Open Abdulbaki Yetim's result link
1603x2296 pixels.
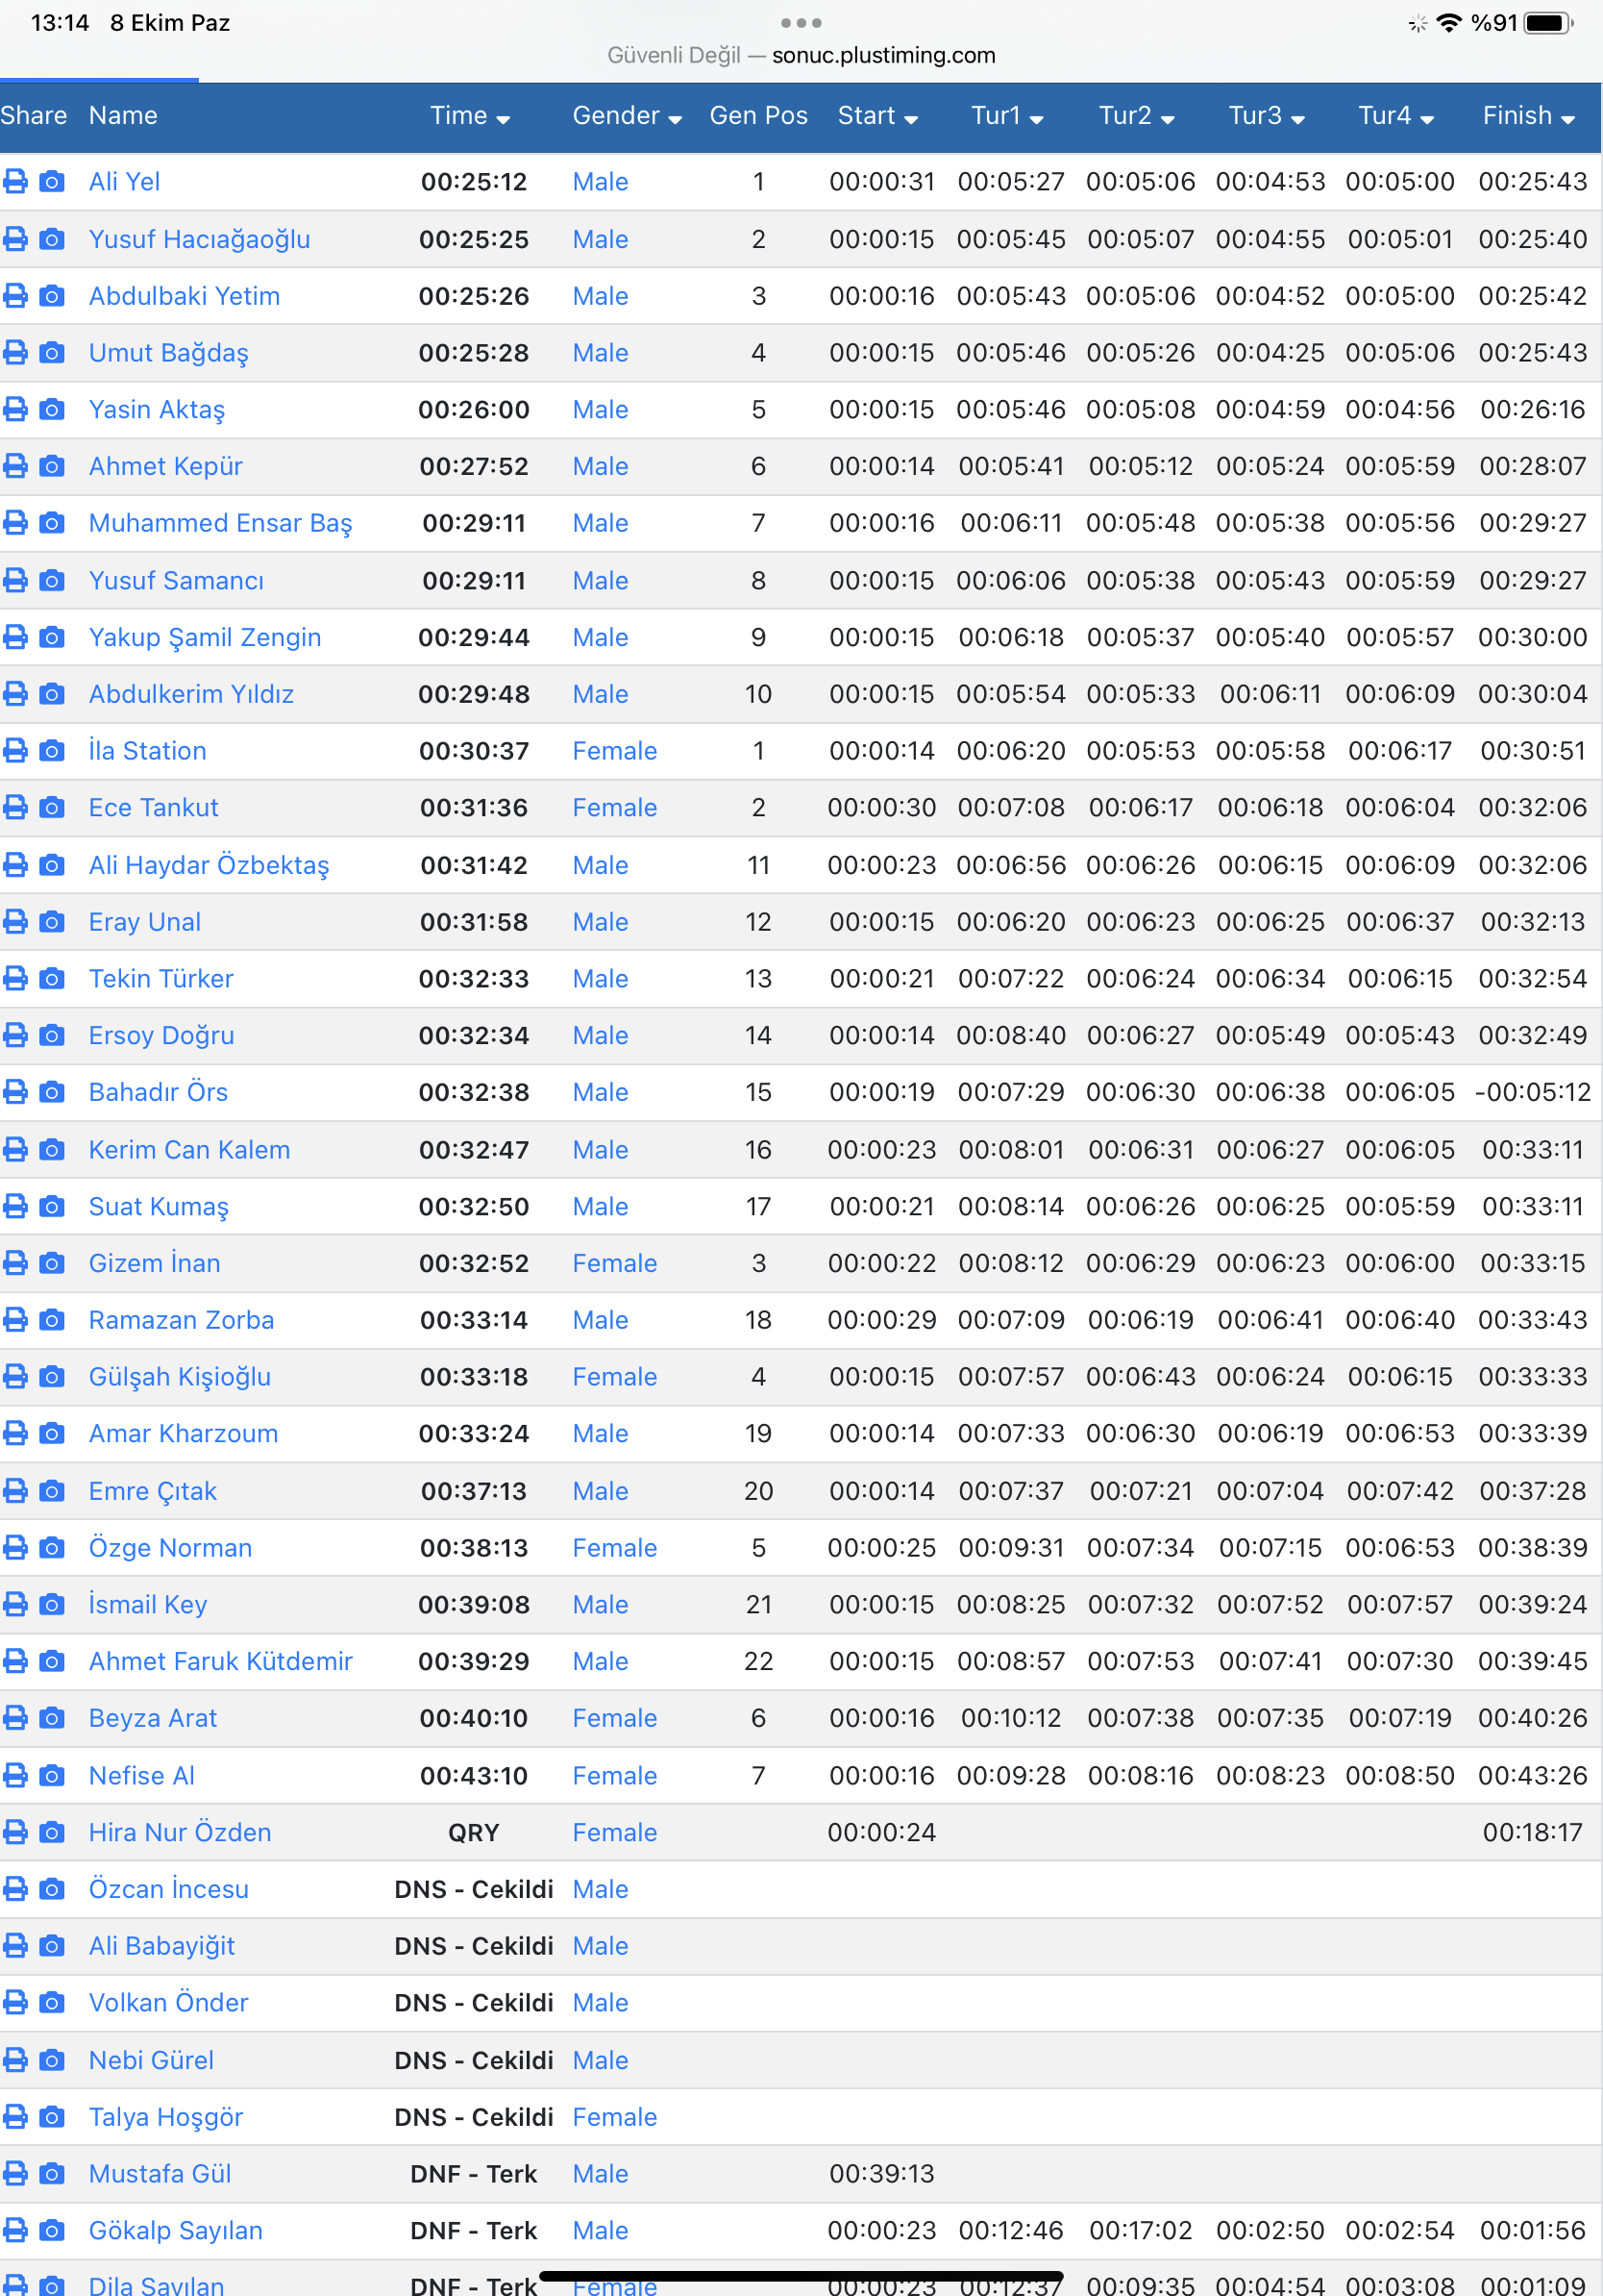[184, 296]
